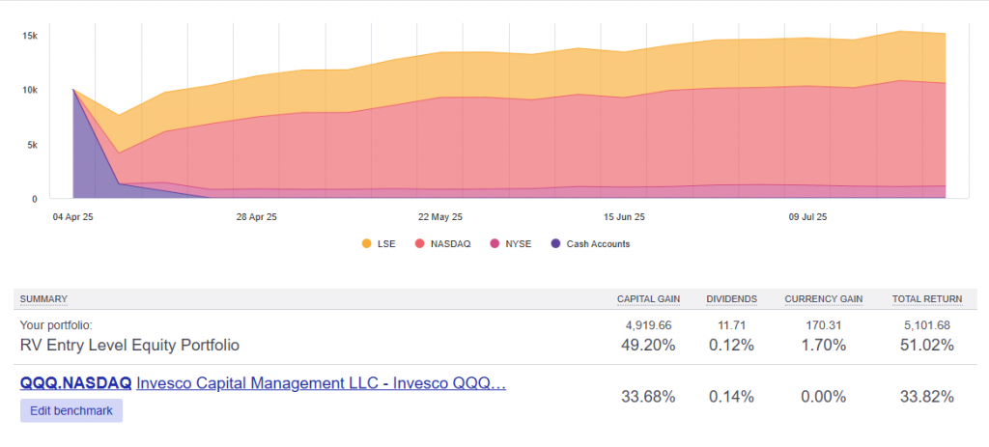Hide the NASDAQ series via its legend label
The image size is (989, 447).
click(x=451, y=244)
